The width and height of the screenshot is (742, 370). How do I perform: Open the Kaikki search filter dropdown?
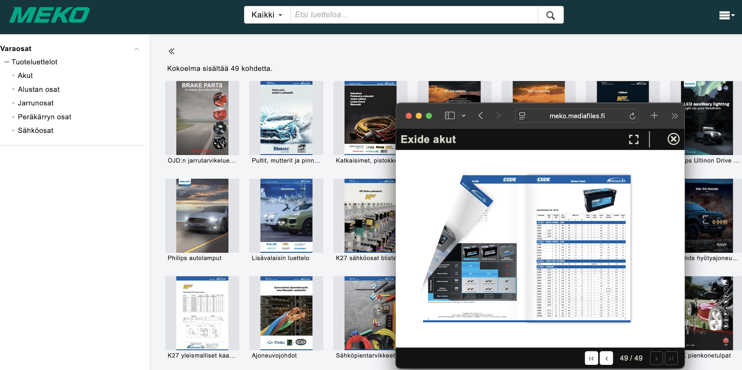pyautogui.click(x=267, y=15)
